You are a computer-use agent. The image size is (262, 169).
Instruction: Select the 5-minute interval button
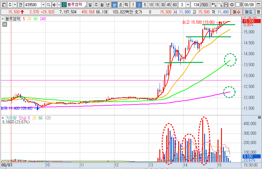coord(145,5)
